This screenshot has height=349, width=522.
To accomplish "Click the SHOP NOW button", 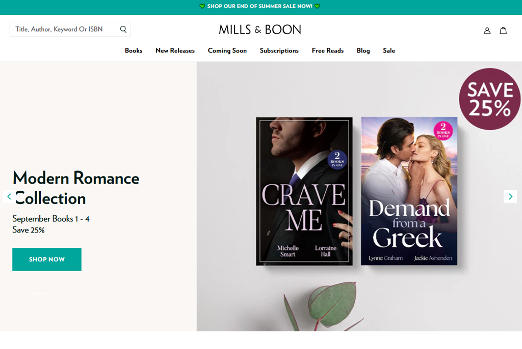I will click(47, 259).
